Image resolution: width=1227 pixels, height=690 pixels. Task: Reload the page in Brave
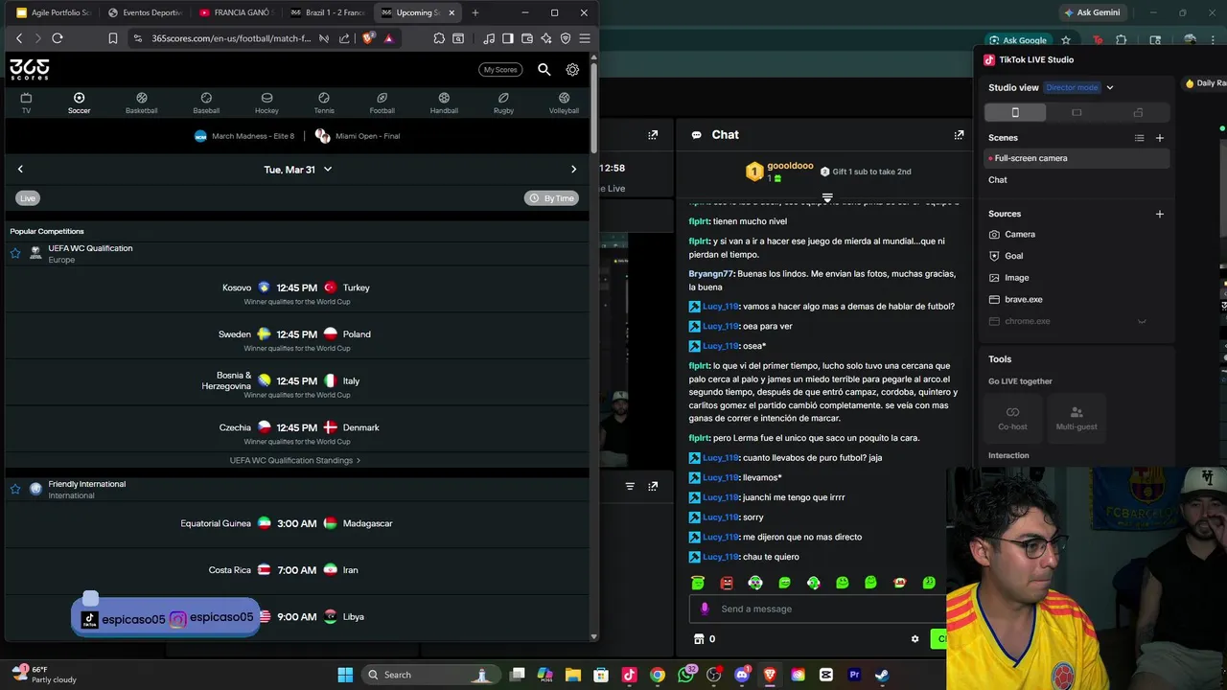pyautogui.click(x=58, y=38)
